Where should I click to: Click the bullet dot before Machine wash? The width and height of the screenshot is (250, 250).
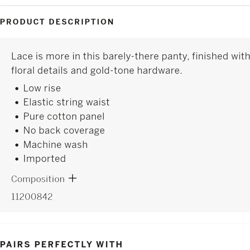(17, 145)
